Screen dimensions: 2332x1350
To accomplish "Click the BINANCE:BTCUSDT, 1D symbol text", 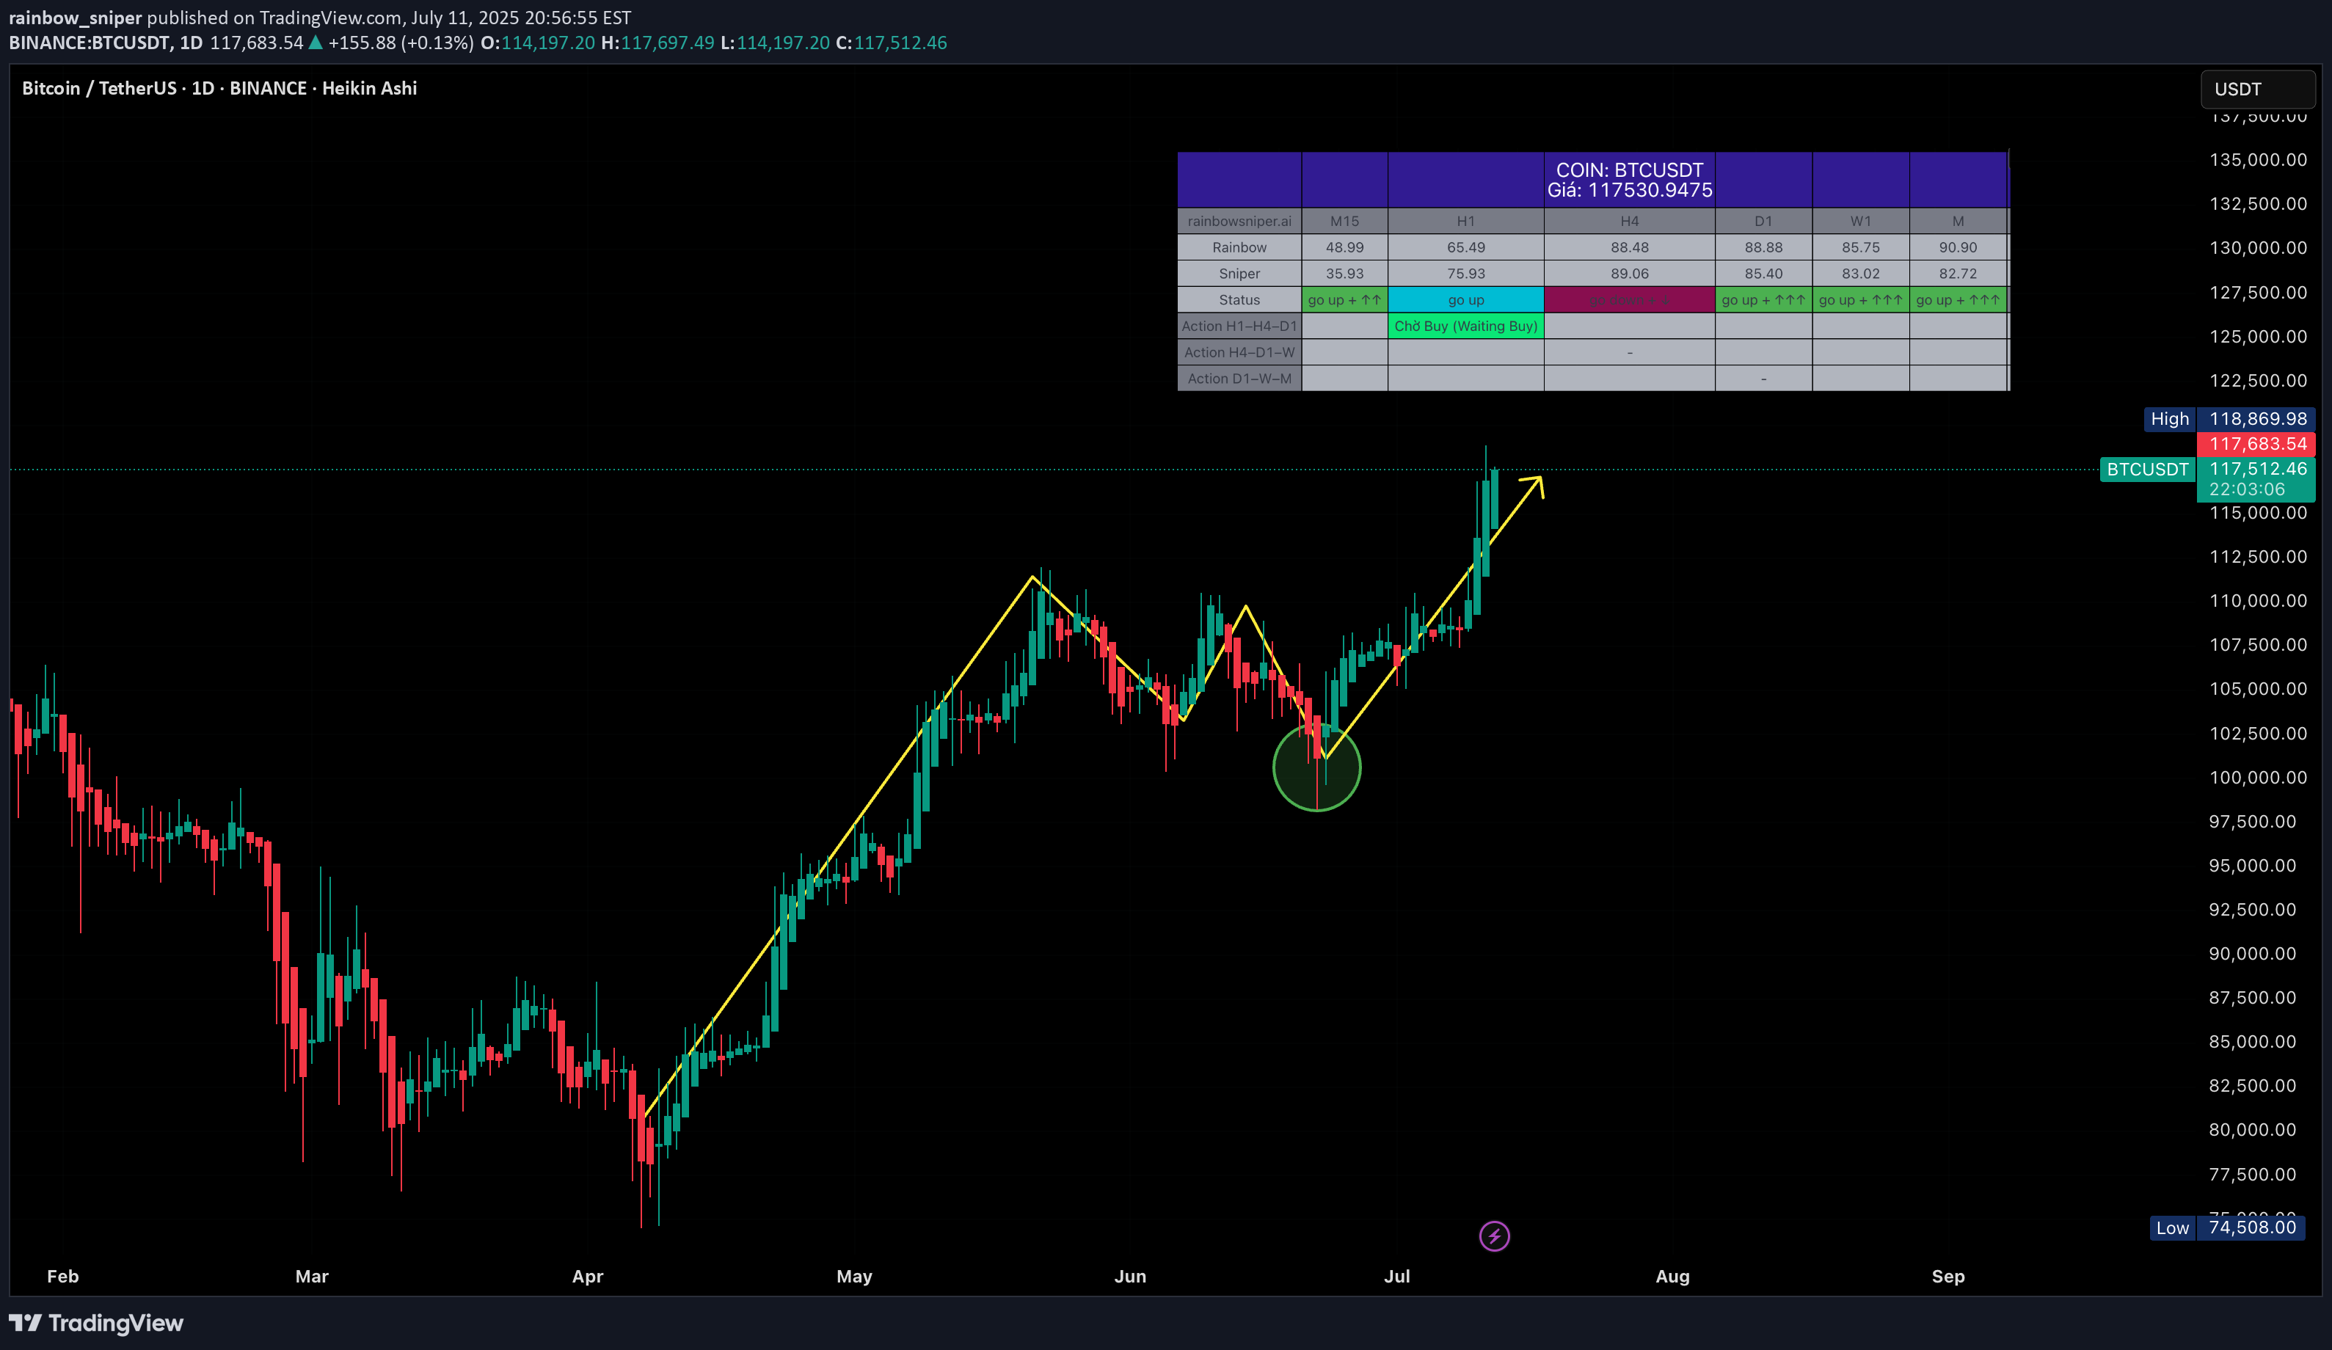I will pos(106,43).
